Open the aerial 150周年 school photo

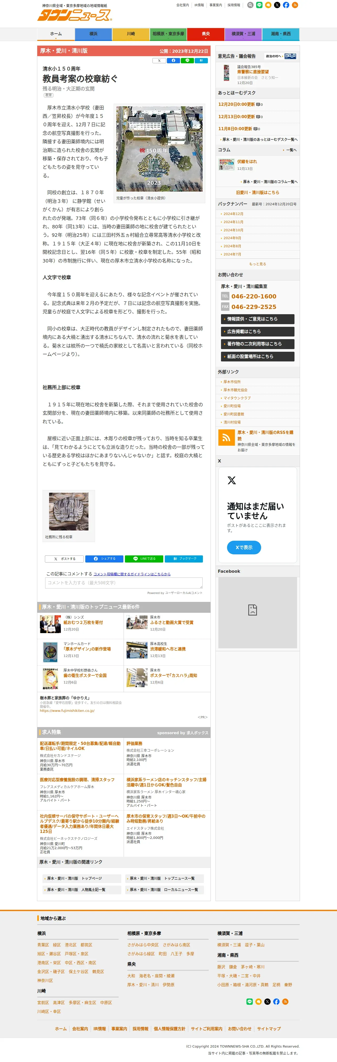pos(159,149)
